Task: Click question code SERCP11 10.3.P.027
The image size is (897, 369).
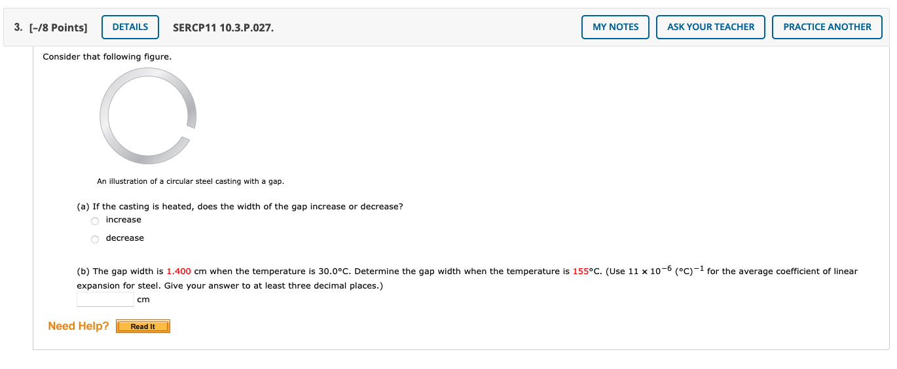Action: 223,27
